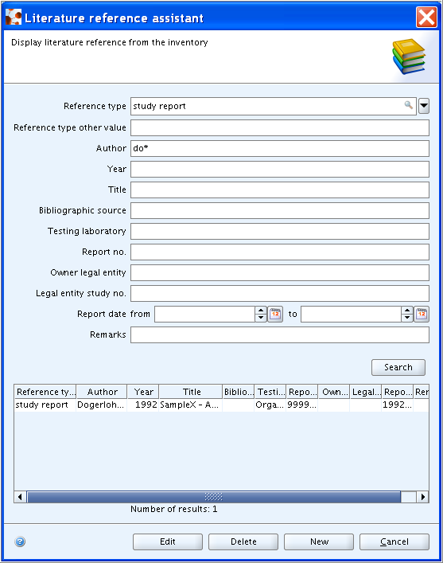Click the Legal entity study no. field
The height and width of the screenshot is (563, 443).
(x=280, y=293)
